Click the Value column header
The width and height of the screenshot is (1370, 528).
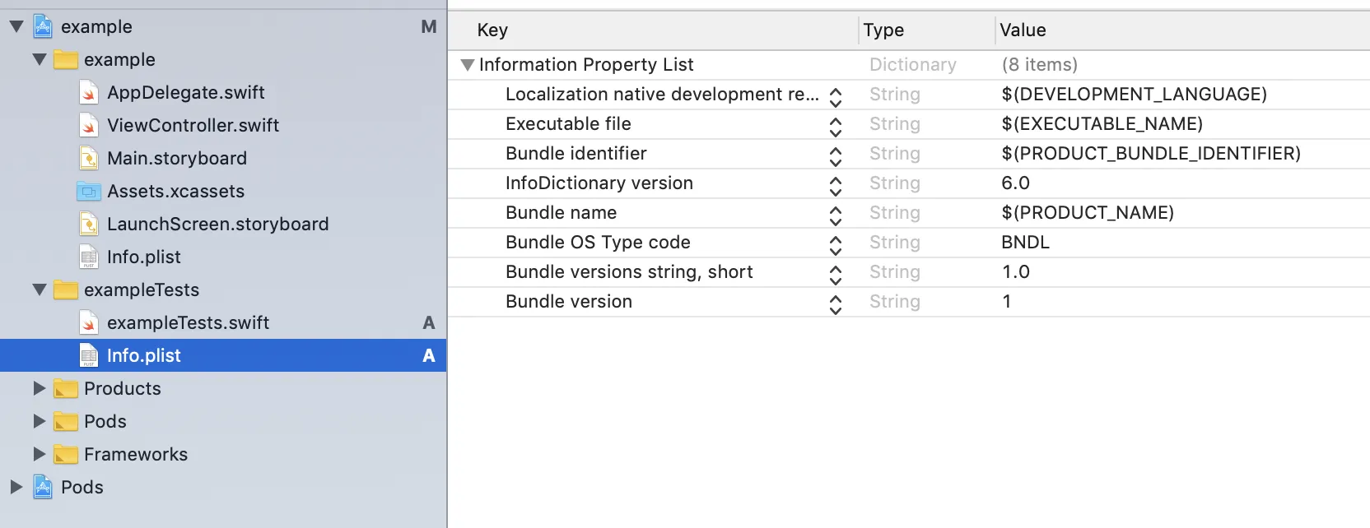pyautogui.click(x=1023, y=30)
